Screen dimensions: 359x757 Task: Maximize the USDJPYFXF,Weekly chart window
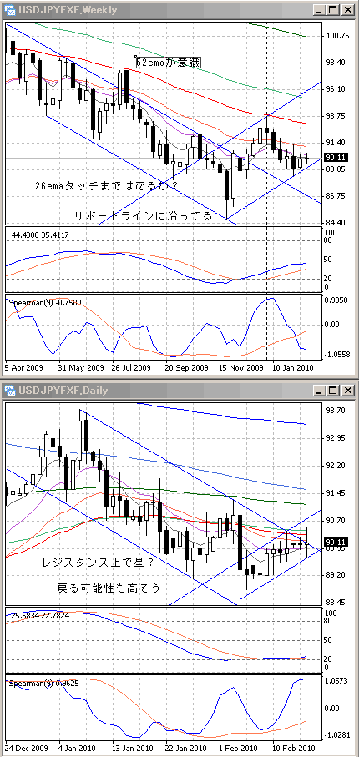click(333, 10)
